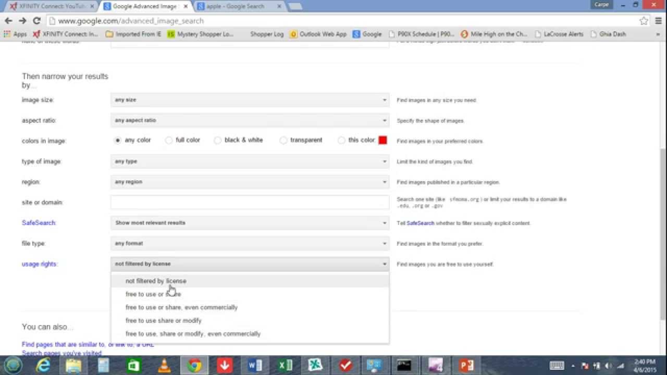The image size is (667, 375).
Task: Open the LaCrosse Alerts bookmark
Action: pos(559,34)
